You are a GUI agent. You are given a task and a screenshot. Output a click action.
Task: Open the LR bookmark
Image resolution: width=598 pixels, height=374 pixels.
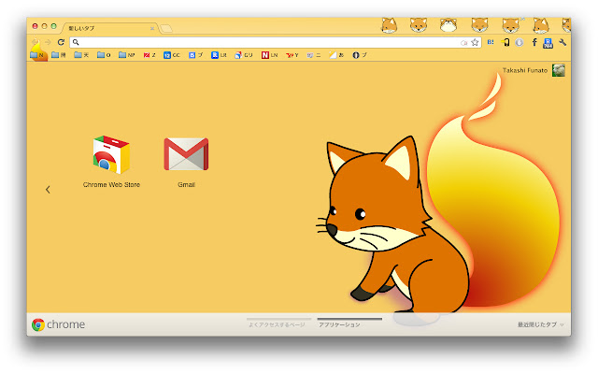219,55
